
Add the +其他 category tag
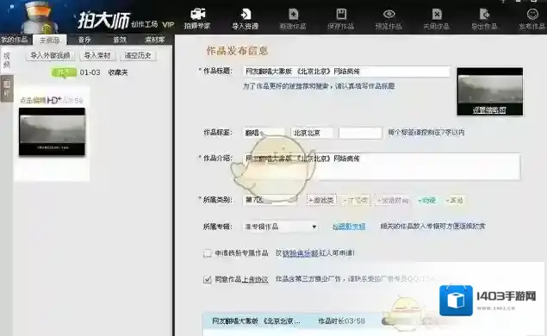[x=454, y=200]
